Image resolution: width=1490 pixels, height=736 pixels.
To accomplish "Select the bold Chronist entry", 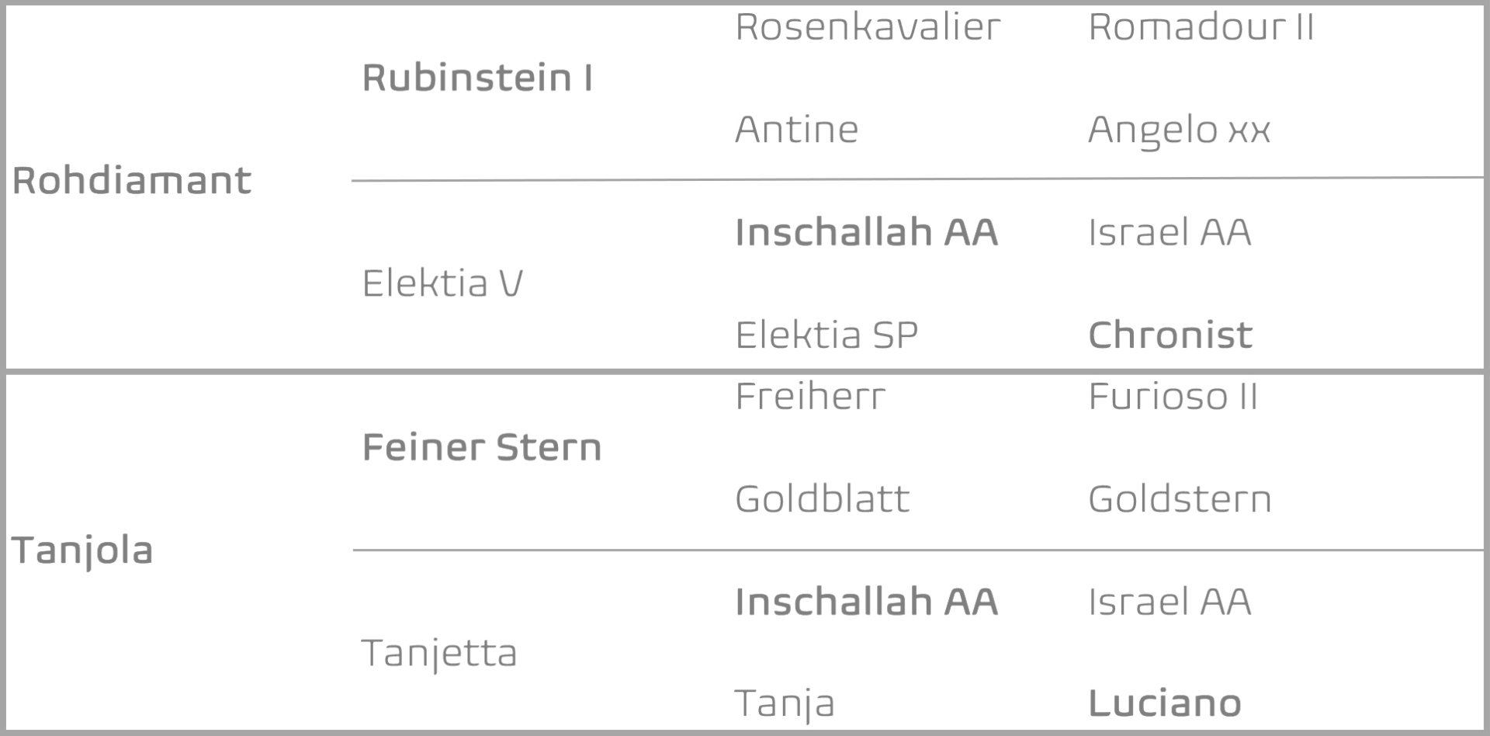I will [x=1170, y=335].
